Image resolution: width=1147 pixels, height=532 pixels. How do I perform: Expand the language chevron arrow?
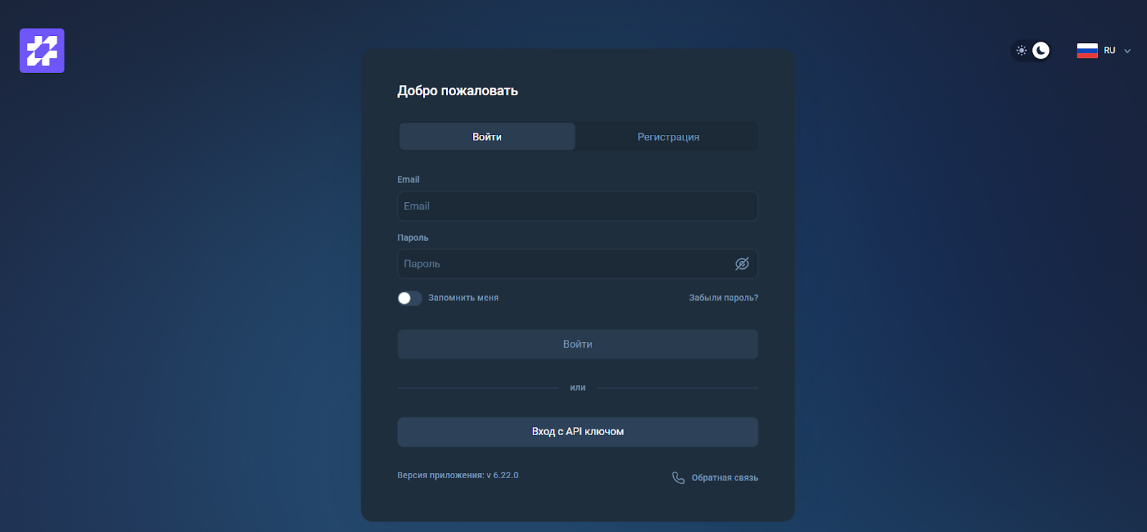pyautogui.click(x=1128, y=51)
